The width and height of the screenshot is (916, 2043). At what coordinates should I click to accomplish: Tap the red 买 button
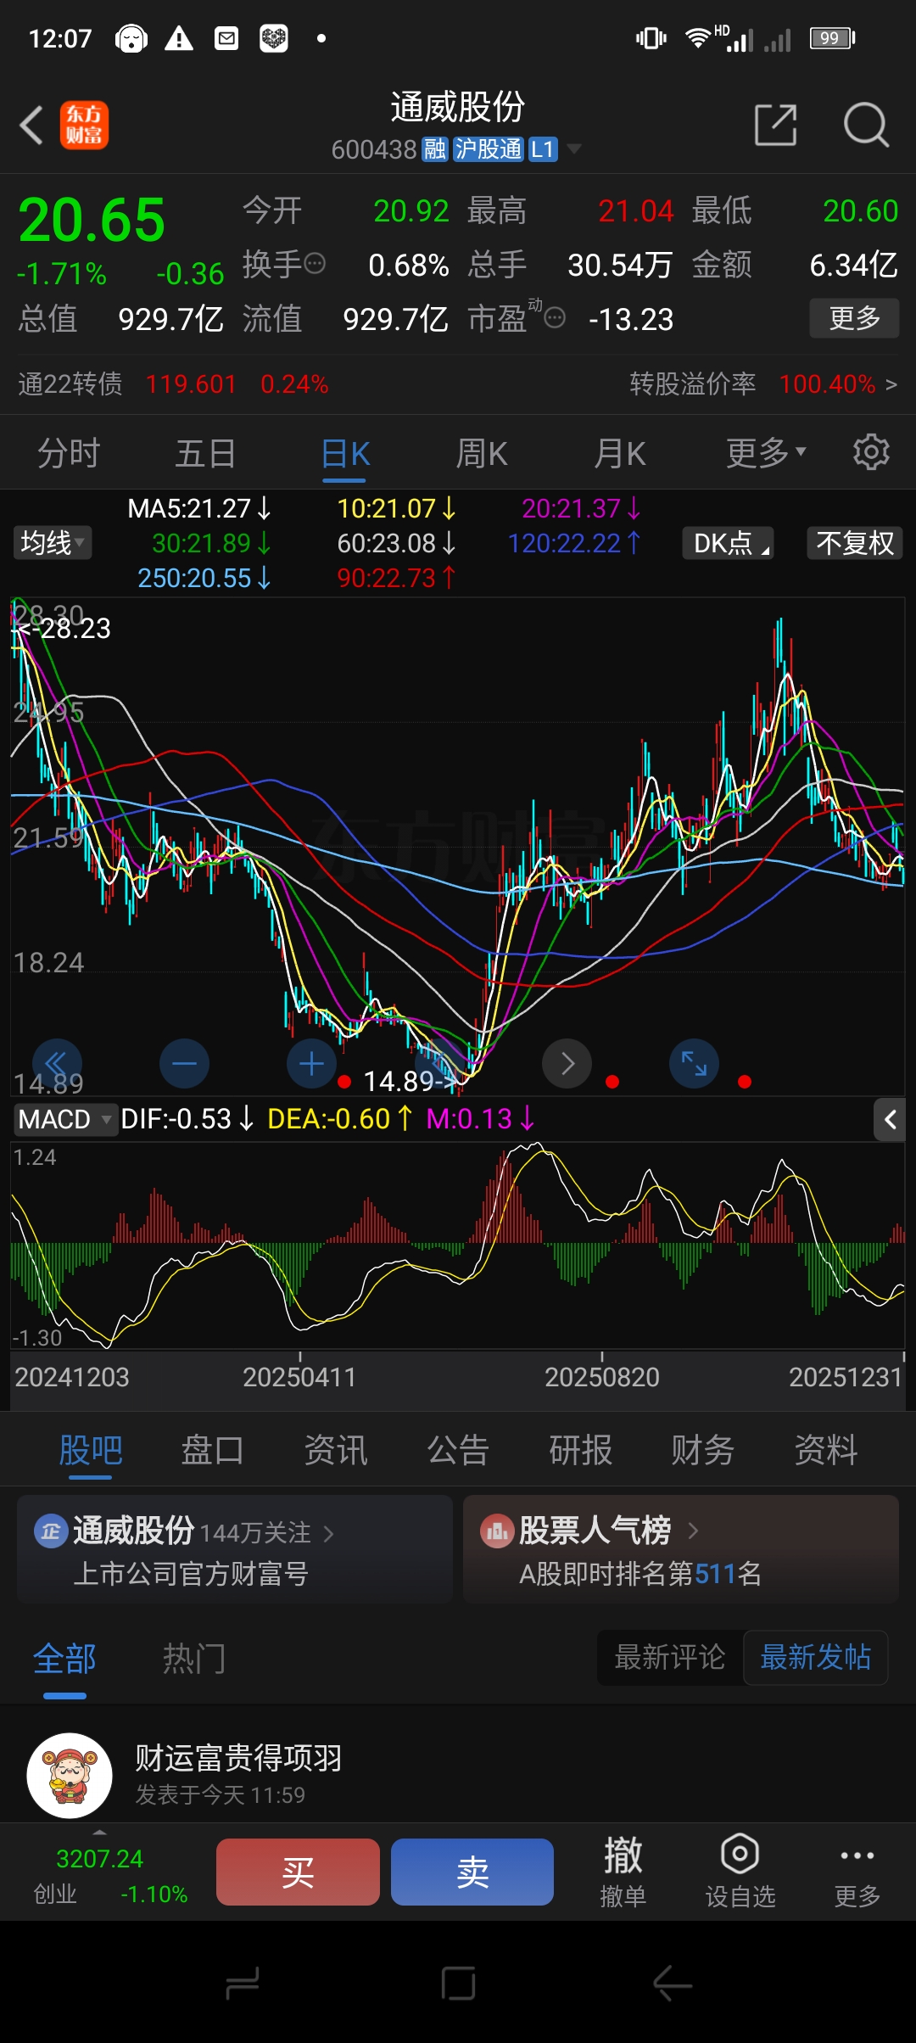(x=298, y=1872)
